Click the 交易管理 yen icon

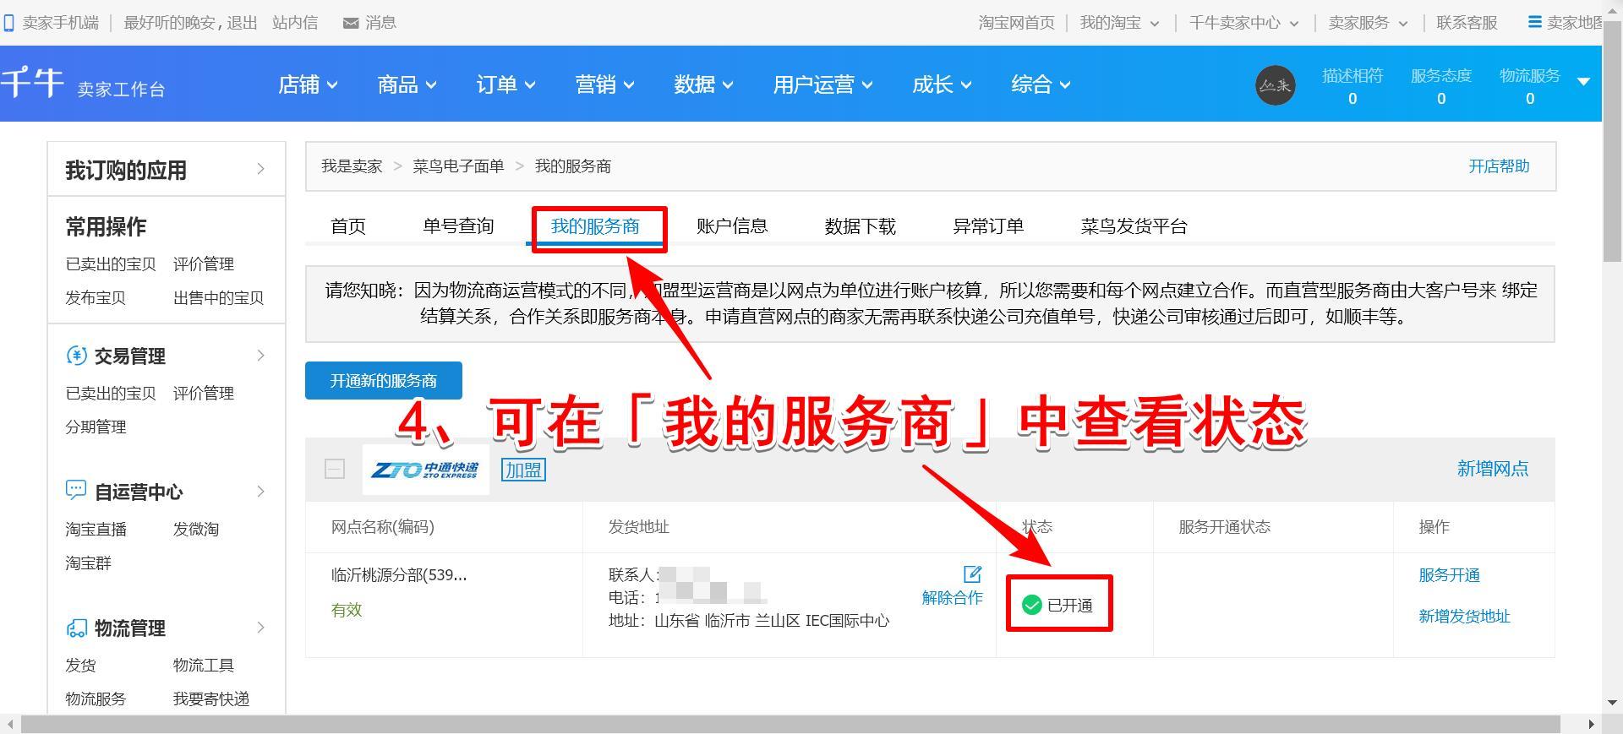(x=76, y=356)
